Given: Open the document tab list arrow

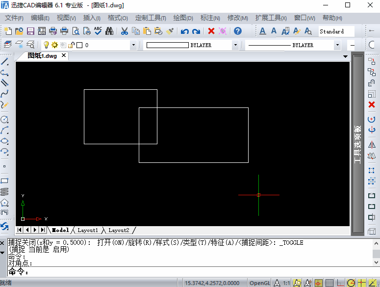Looking at the screenshot, I should click(x=345, y=57).
